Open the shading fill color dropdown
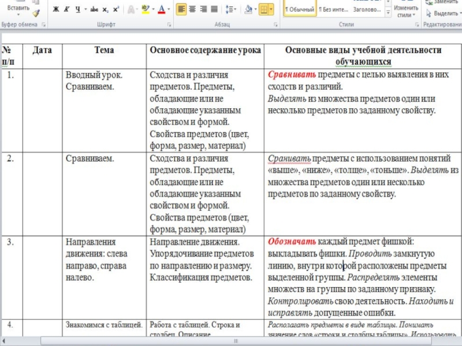Image resolution: width=462 pixels, height=346 pixels. click(x=255, y=9)
